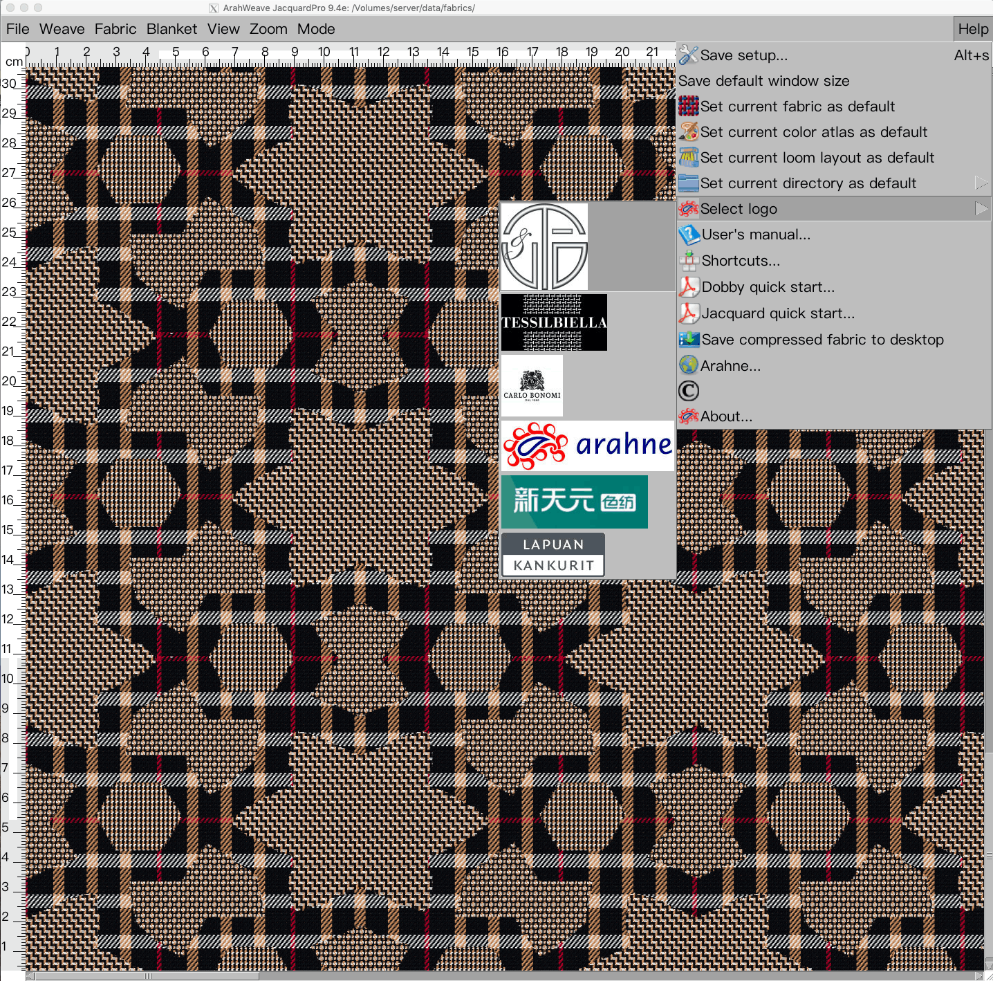The image size is (993, 981).
Task: Highlight the Select logo entry
Action: tap(834, 209)
